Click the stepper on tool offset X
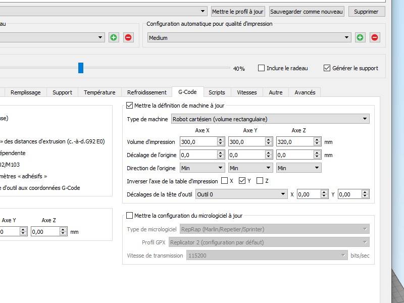Viewport: 404px width, 303px height. click(324, 194)
